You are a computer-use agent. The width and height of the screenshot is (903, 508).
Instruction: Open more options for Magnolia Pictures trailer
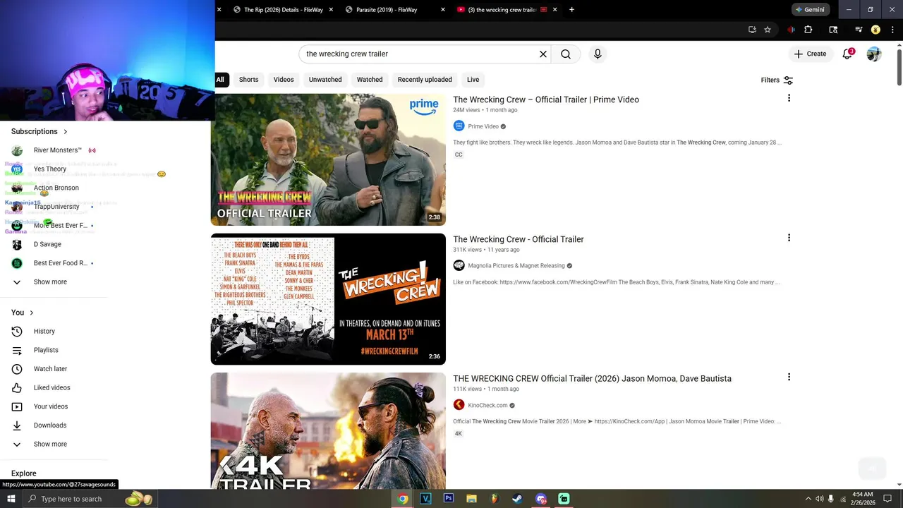tap(789, 238)
